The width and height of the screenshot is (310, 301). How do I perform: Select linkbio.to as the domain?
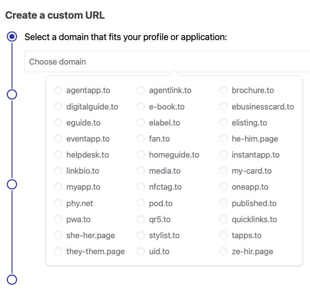(x=58, y=171)
